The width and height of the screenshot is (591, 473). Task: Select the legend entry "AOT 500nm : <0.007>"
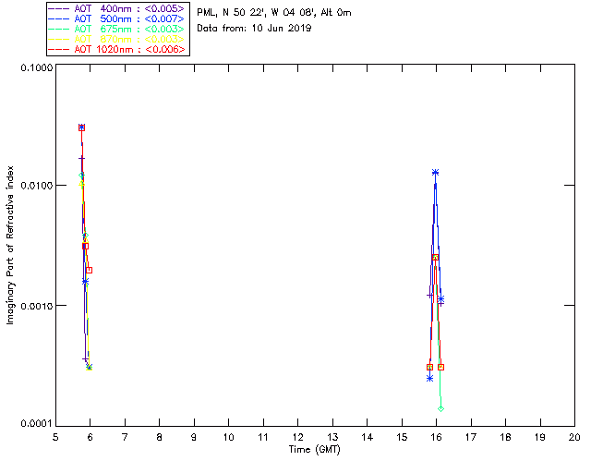[x=129, y=18]
